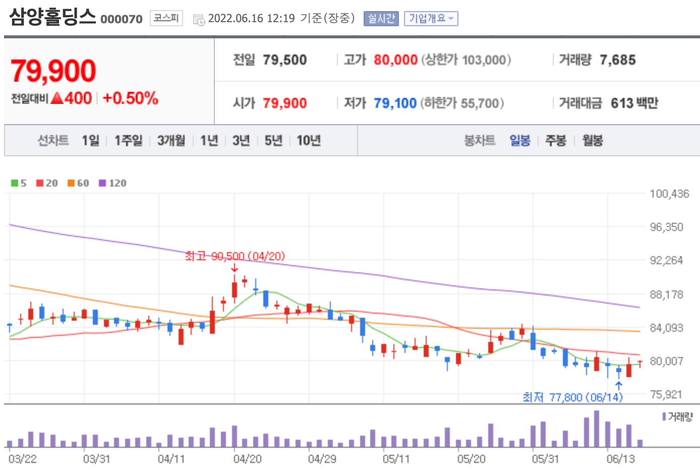
Task: Switch to the 월봉 monthly candle chart
Action: click(593, 140)
